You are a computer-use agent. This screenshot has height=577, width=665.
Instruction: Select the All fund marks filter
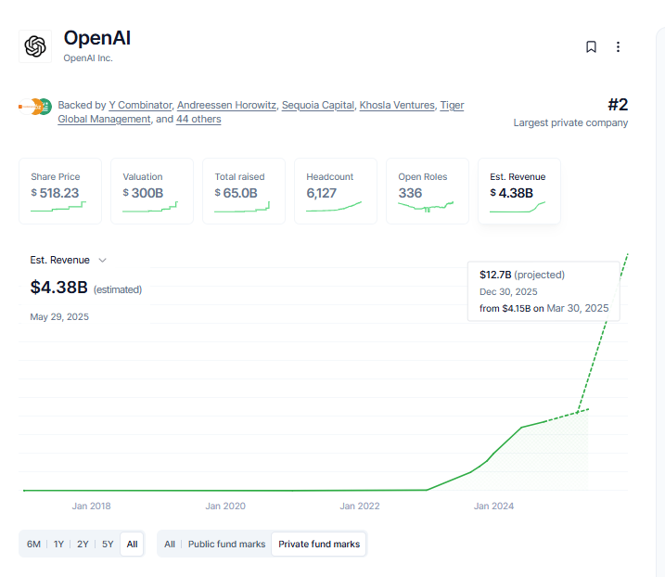170,544
